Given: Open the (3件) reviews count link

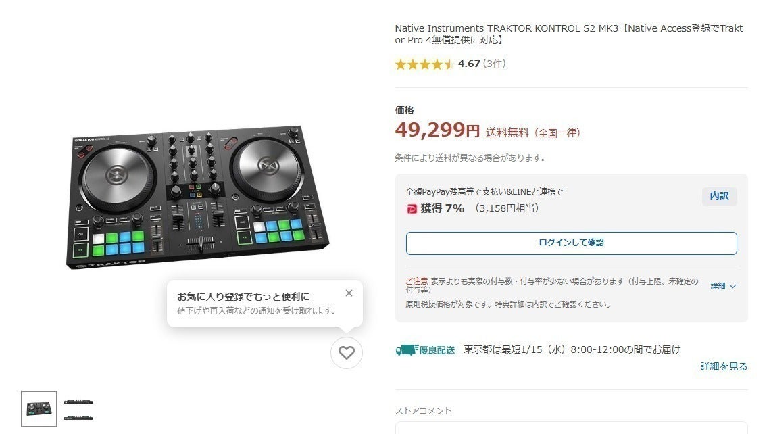Looking at the screenshot, I should (x=494, y=64).
